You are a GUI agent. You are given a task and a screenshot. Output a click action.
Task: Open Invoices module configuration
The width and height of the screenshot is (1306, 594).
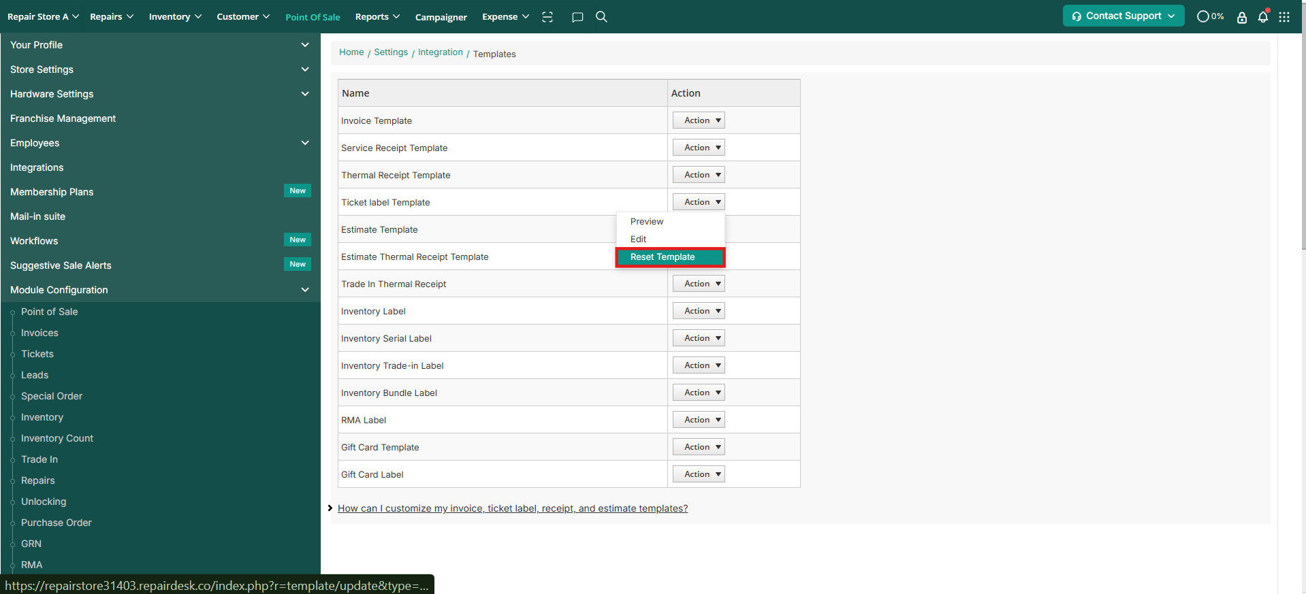(x=39, y=333)
